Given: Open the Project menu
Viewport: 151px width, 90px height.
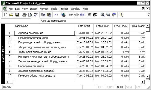Looking at the screenshot, I should [x=64, y=9].
